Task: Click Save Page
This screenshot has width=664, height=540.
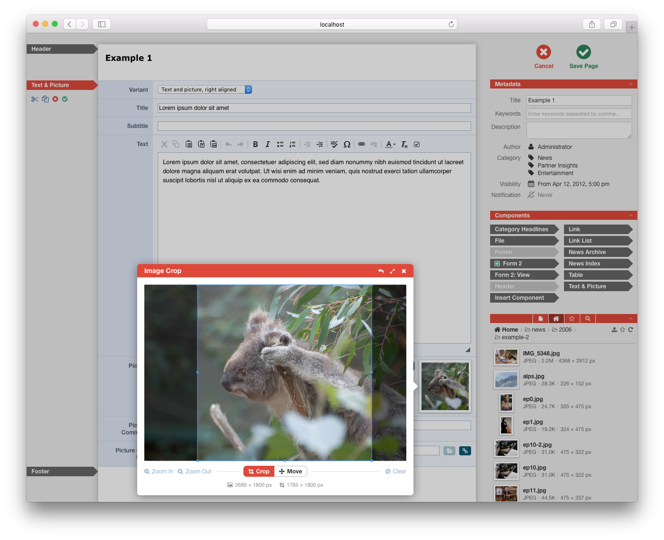Action: tap(584, 57)
